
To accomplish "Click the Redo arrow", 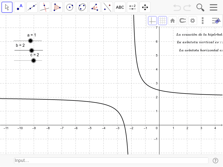I will click(x=187, y=8).
